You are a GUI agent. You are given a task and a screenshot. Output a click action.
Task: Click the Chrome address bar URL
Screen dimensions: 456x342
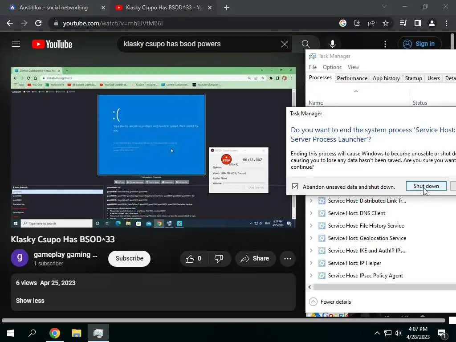coord(113,23)
